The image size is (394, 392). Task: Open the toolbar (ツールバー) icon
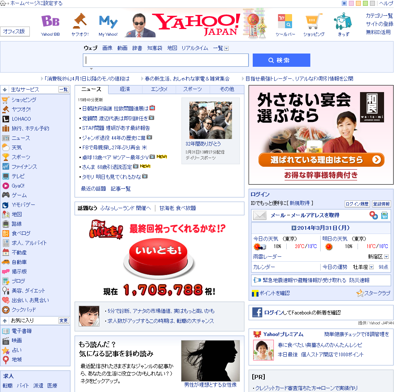(285, 22)
